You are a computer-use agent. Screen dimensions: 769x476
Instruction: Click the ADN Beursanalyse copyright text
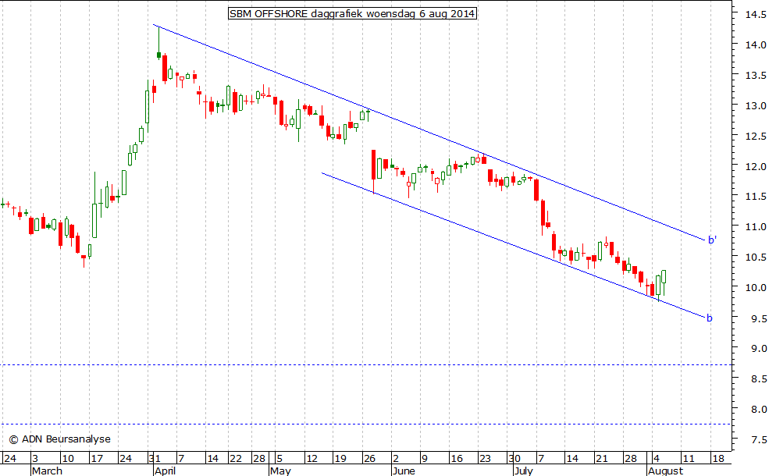(x=60, y=439)
